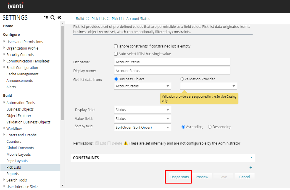290x190 pixels.
Task: Open Business Objects in the sidebar
Action: coord(20,109)
